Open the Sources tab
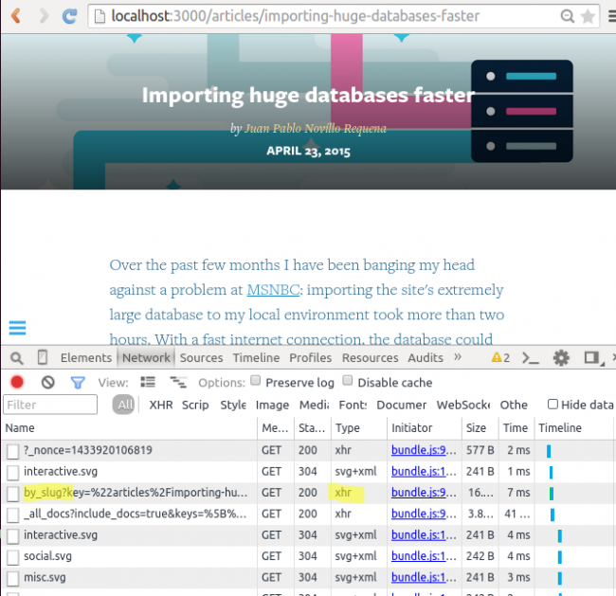 coord(201,357)
